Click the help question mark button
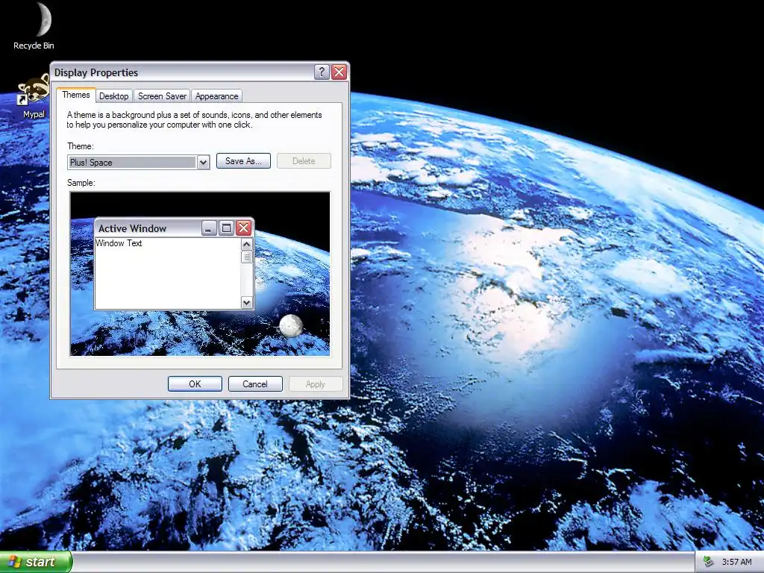Image resolution: width=764 pixels, height=573 pixels. coord(321,72)
